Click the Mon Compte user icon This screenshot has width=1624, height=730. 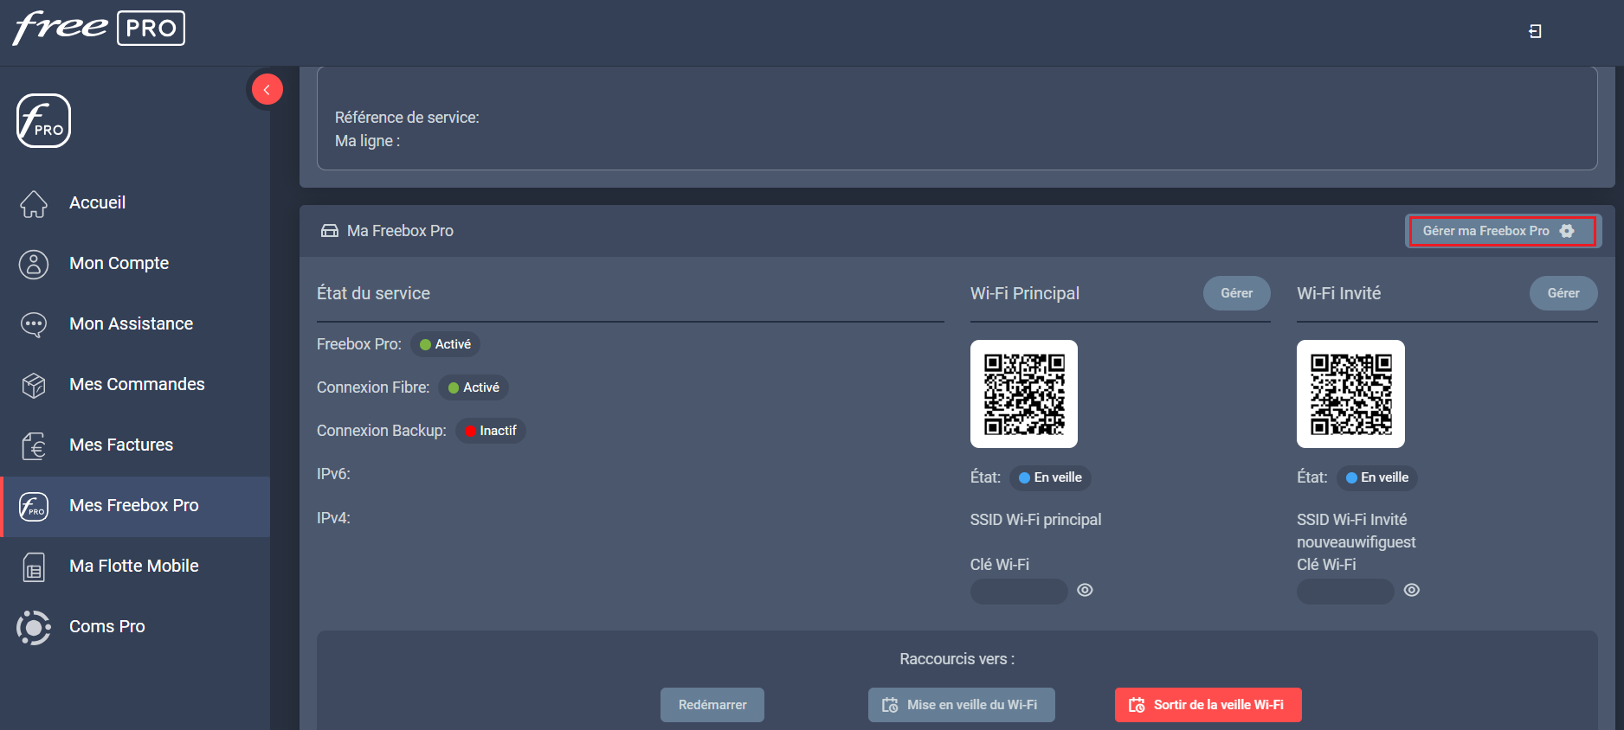coord(34,265)
